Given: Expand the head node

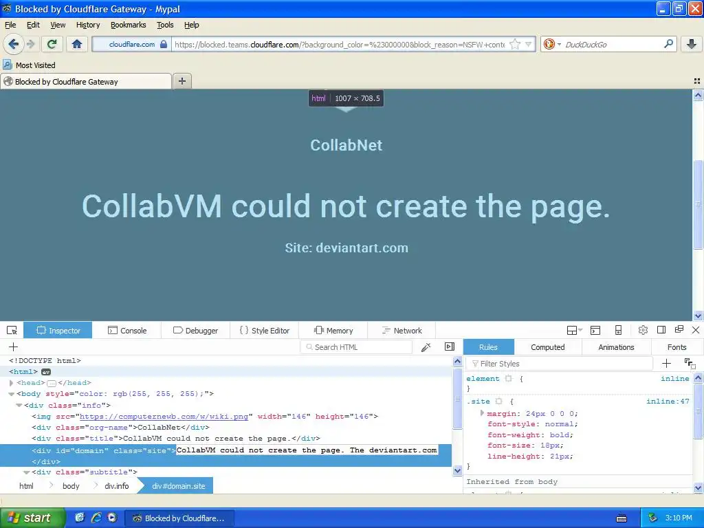Looking at the screenshot, I should (x=11, y=382).
